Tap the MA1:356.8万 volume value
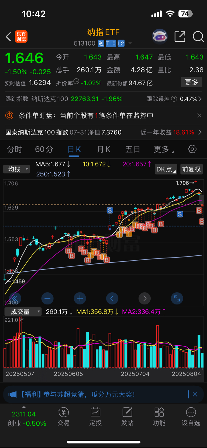The image size is (207, 448). click(x=97, y=312)
